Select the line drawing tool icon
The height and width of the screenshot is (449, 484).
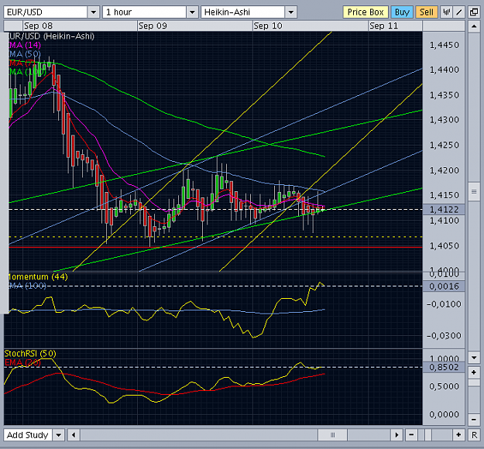pos(459,12)
